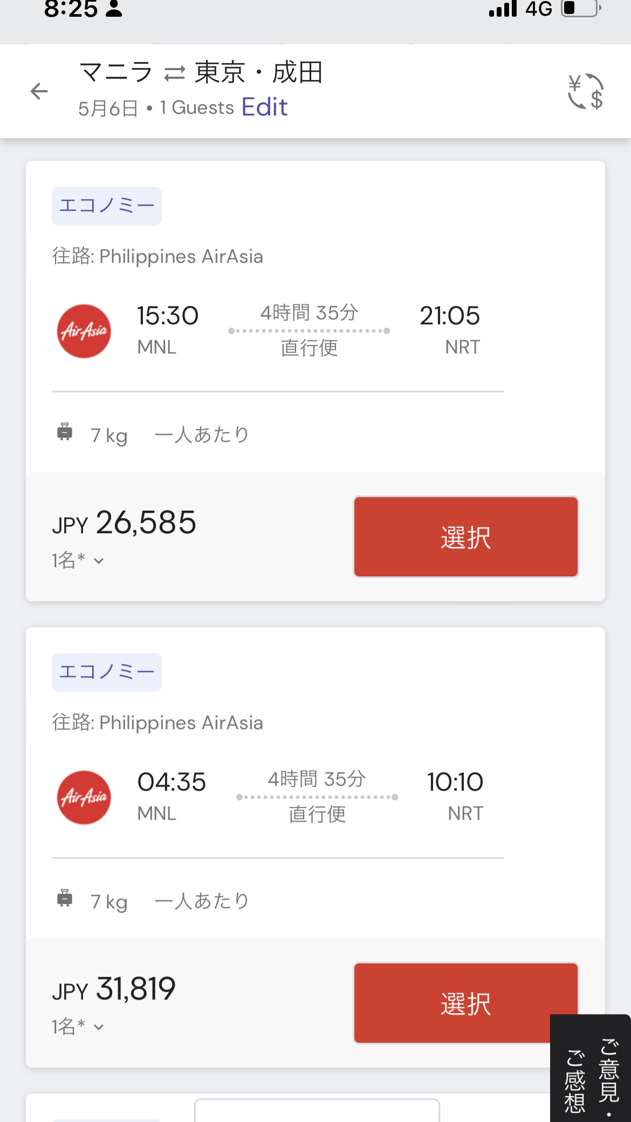631x1122 pixels.
Task: Tap the back arrow icon
Action: pyautogui.click(x=39, y=91)
